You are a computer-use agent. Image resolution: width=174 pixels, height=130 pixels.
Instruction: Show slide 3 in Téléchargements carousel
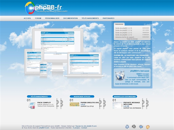(62, 104)
